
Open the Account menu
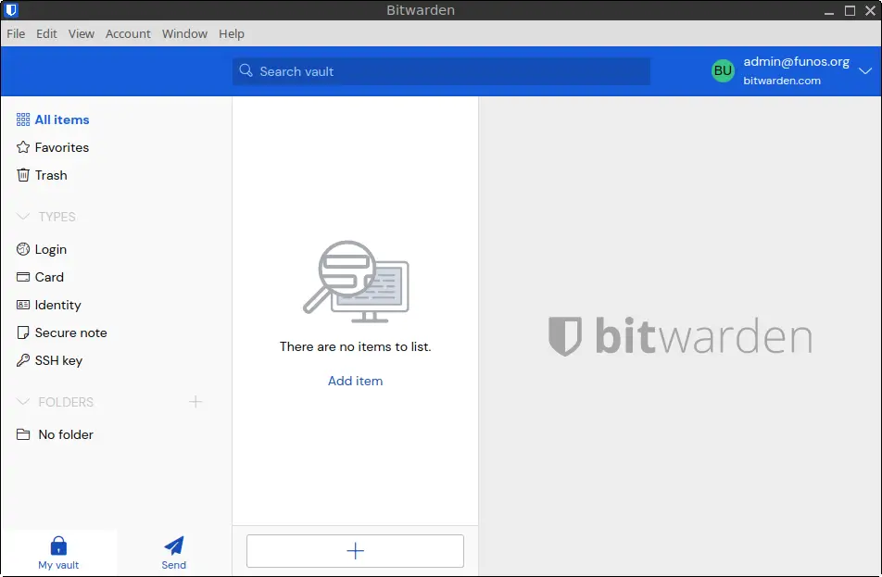pos(128,33)
